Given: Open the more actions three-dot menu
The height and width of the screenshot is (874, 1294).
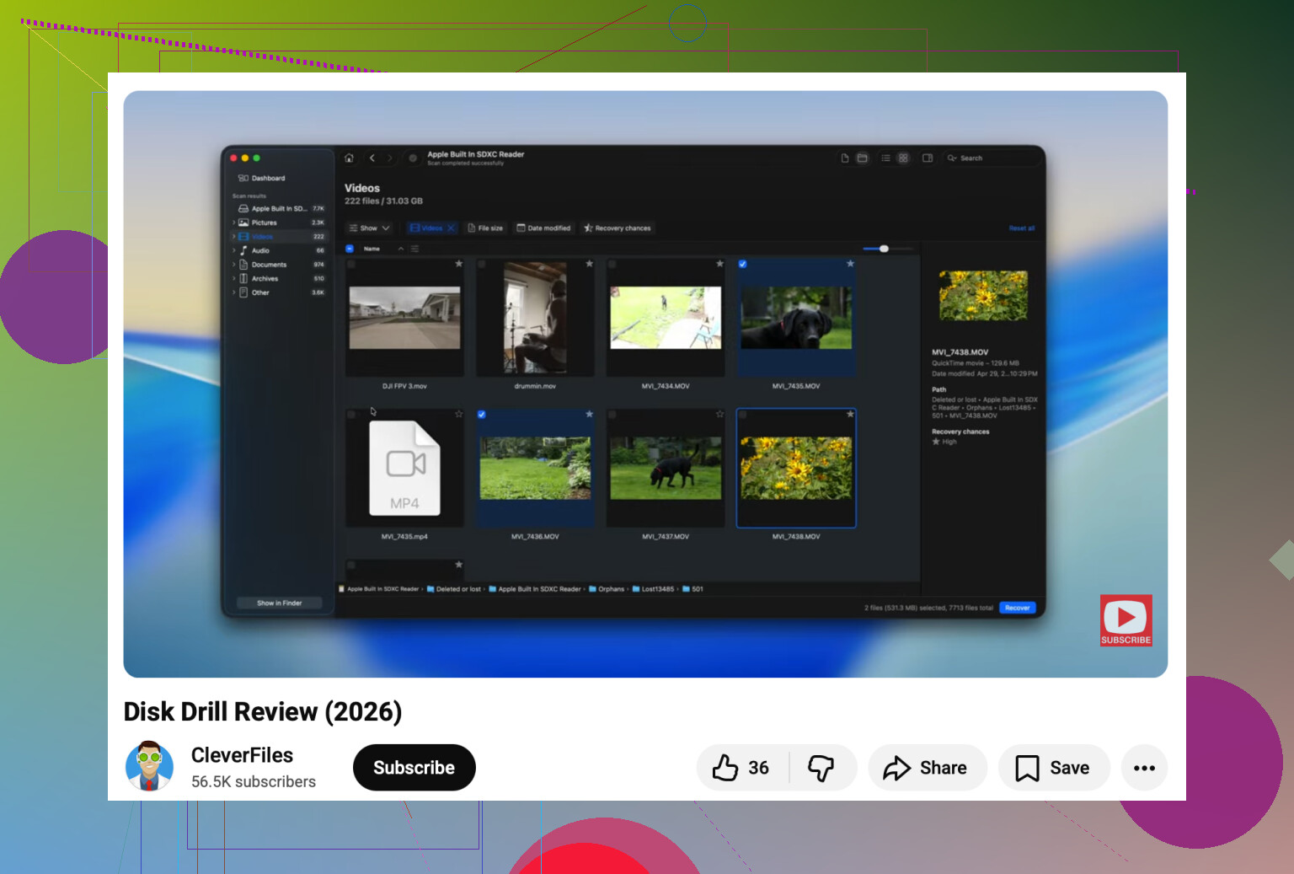Looking at the screenshot, I should [x=1144, y=768].
